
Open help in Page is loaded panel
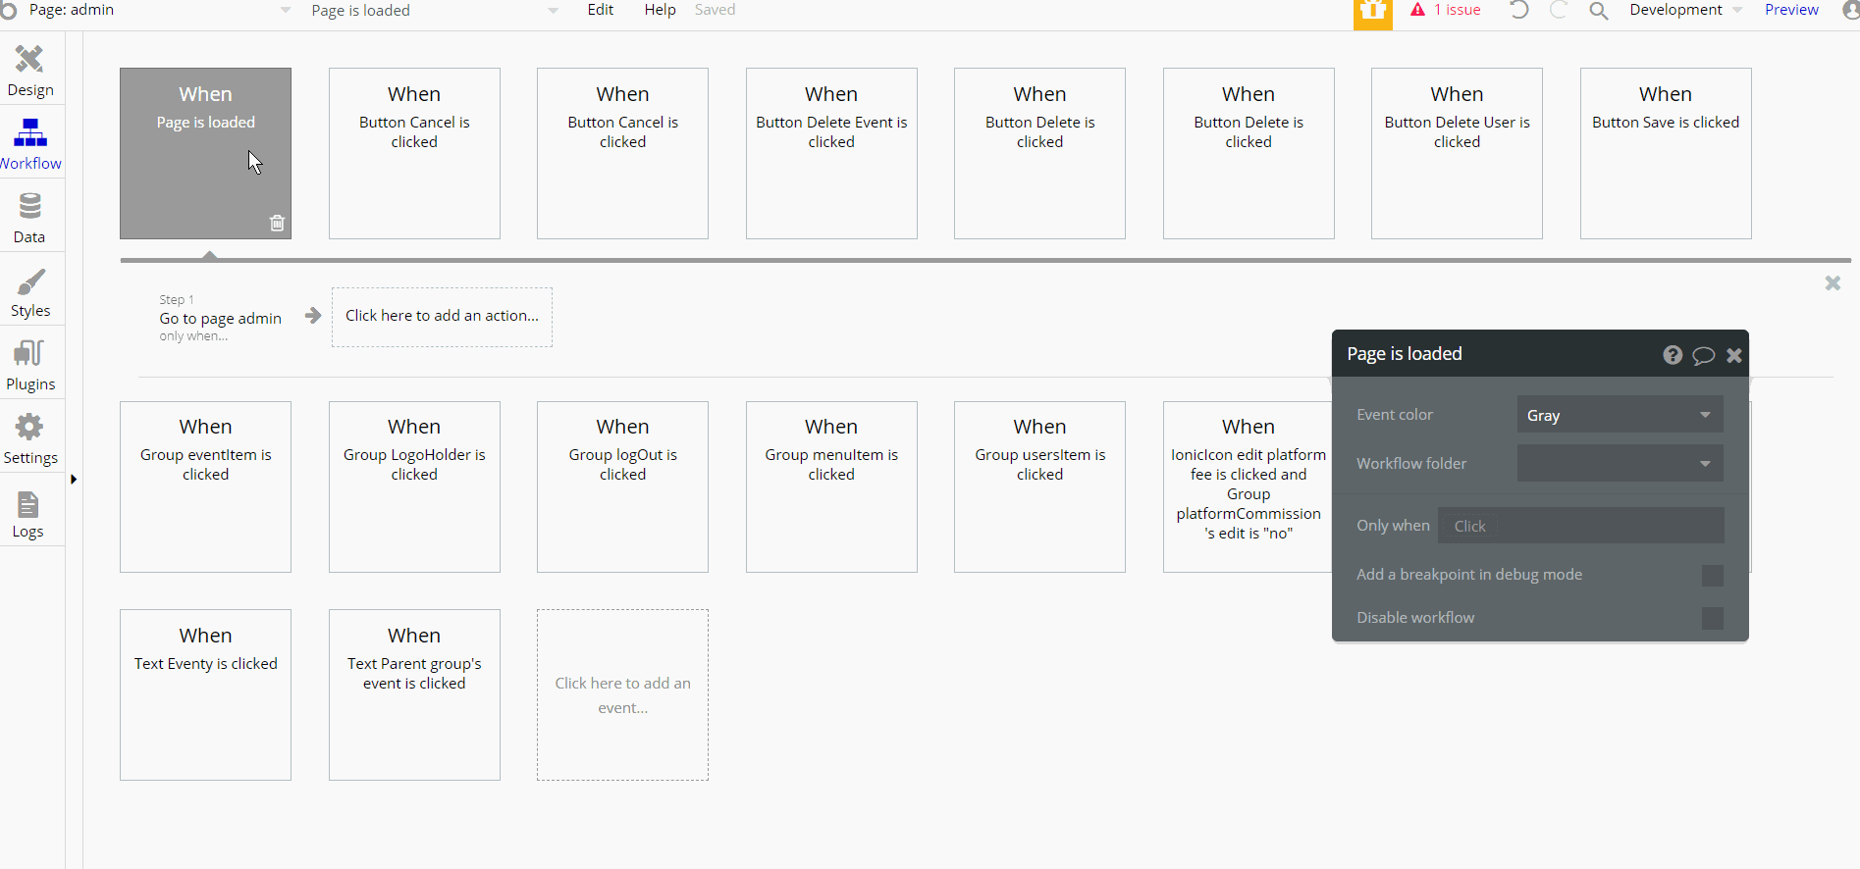tap(1673, 355)
